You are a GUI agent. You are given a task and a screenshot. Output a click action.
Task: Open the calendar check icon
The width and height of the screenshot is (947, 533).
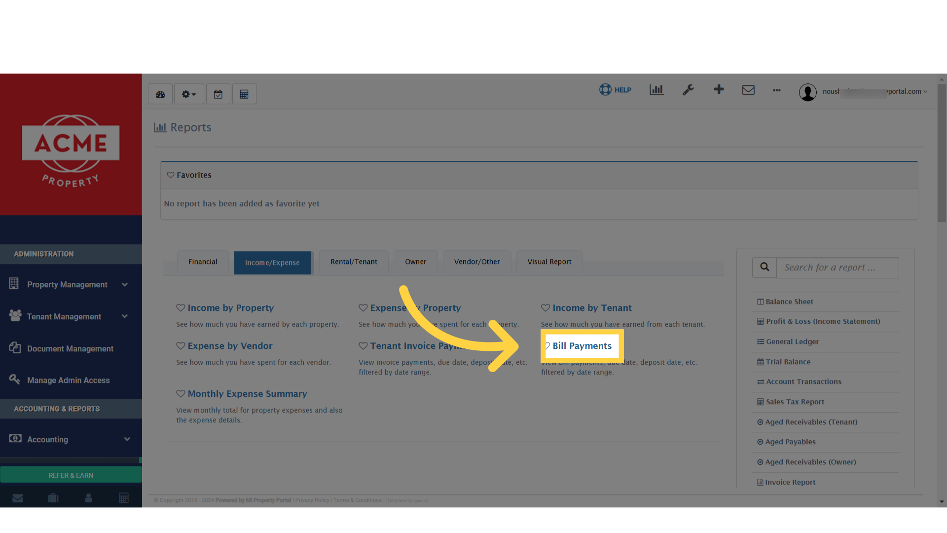(218, 94)
